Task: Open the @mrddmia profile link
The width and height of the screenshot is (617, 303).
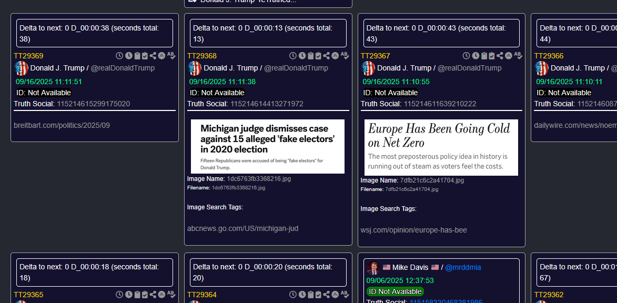Action: point(463,268)
